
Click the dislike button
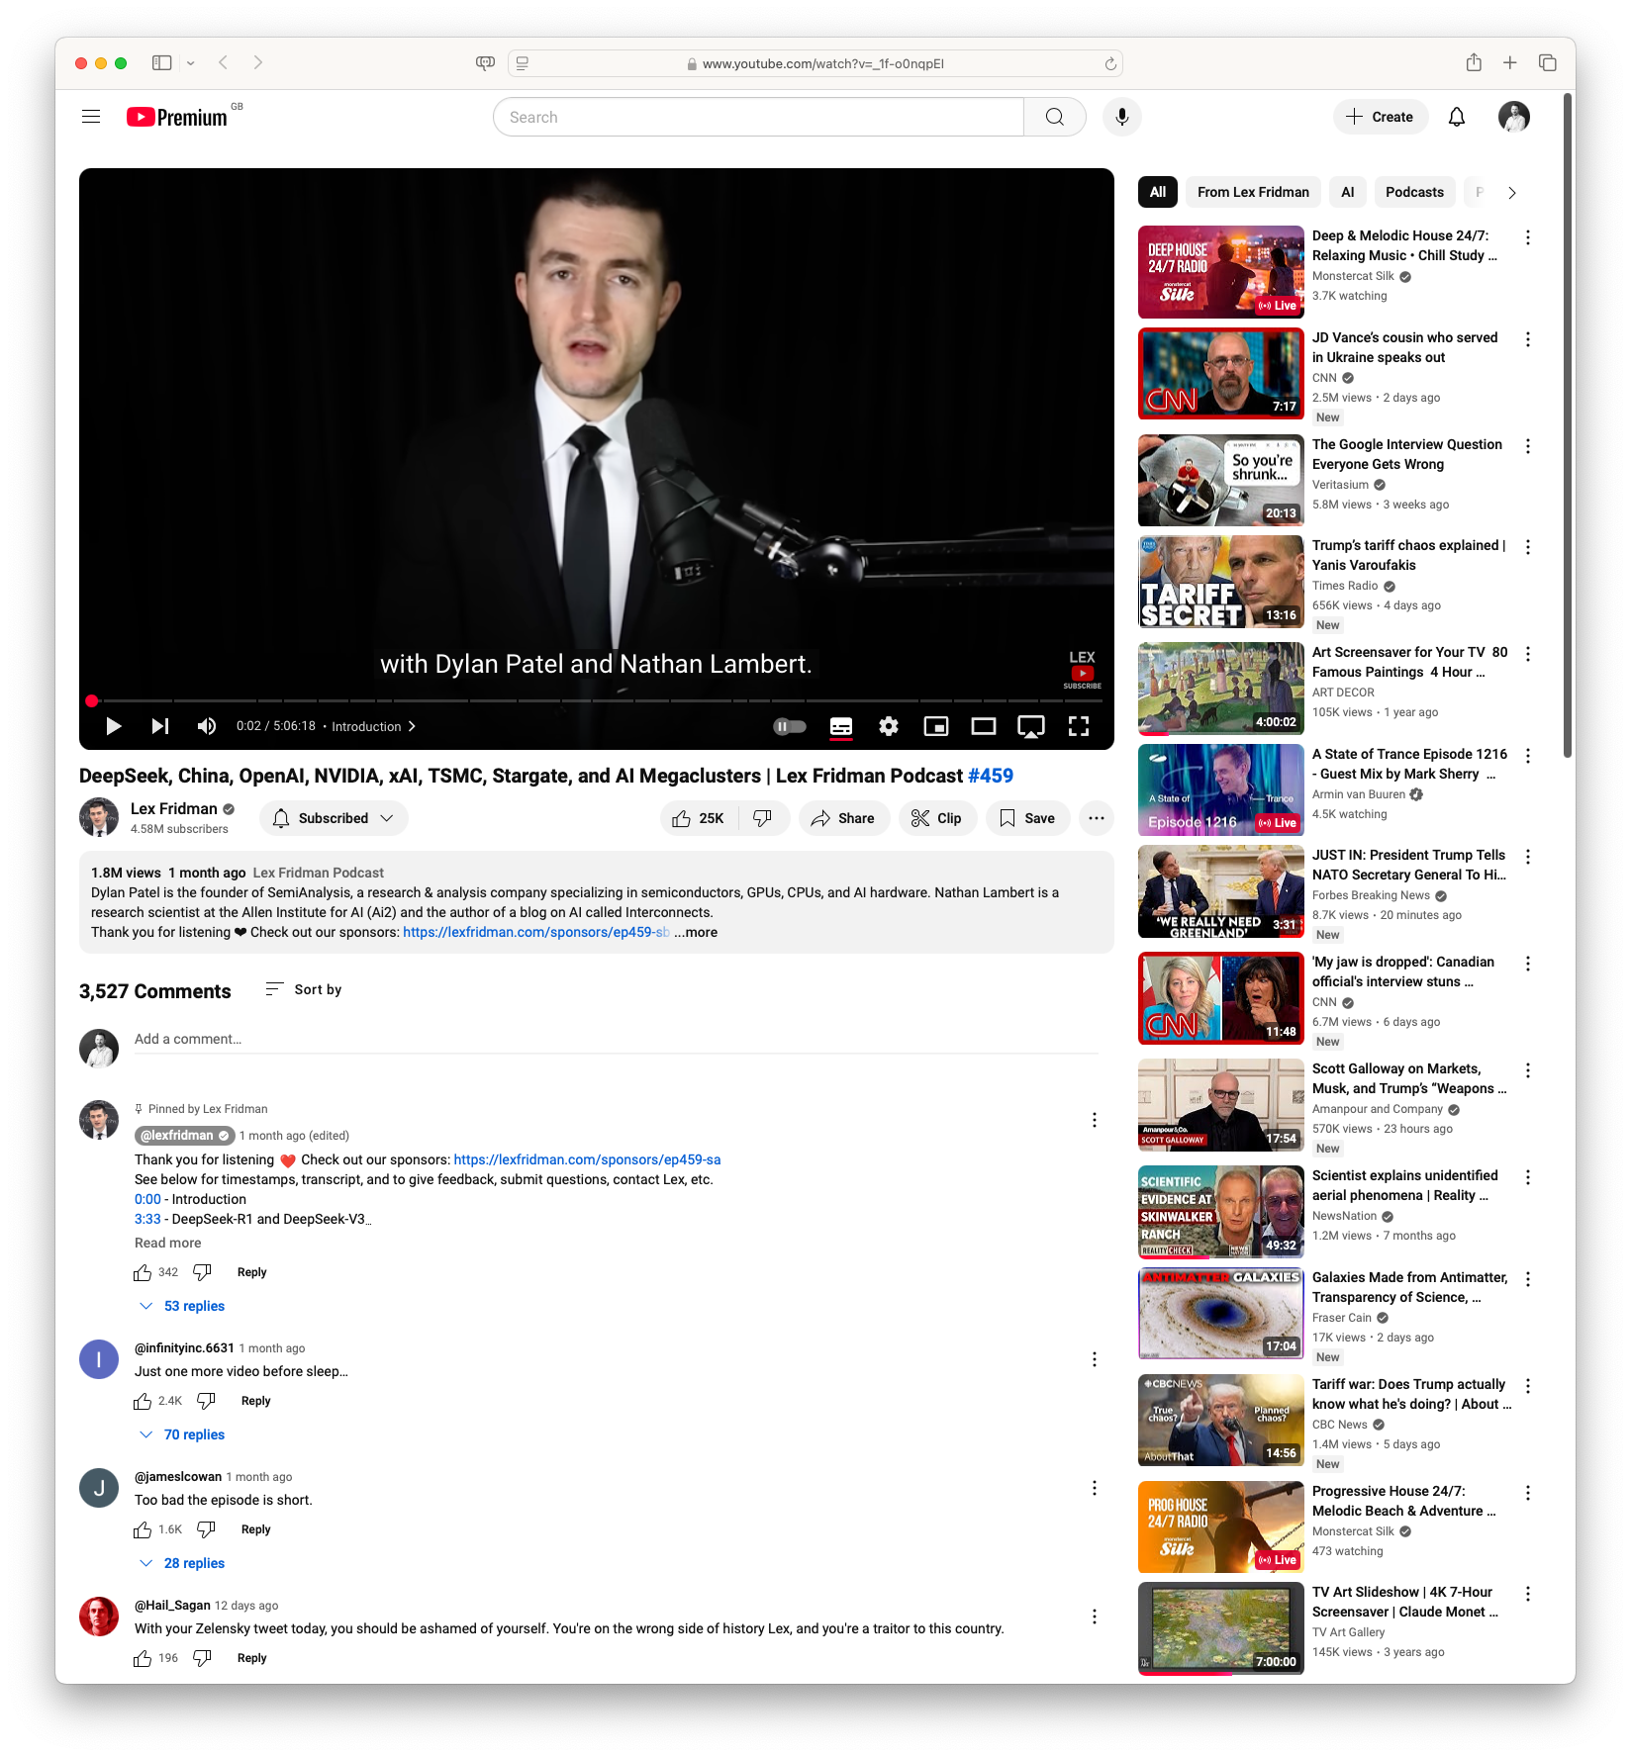click(x=762, y=817)
